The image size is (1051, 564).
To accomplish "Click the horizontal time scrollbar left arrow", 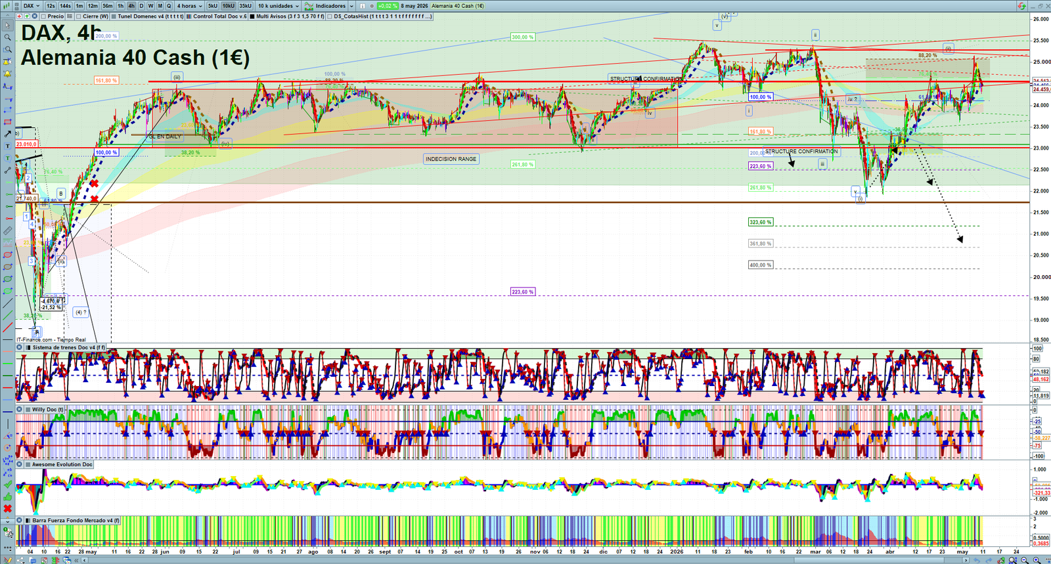I will coord(84,560).
